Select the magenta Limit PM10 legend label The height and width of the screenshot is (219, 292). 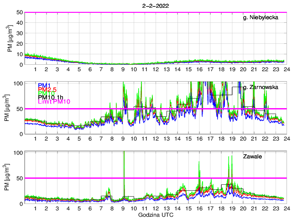pos(54,101)
